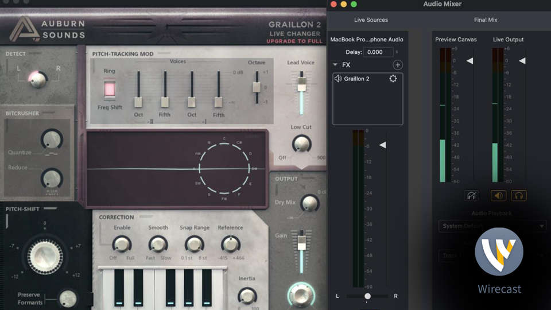Click the Audio Mixer window title
The width and height of the screenshot is (551, 310).
(x=442, y=4)
